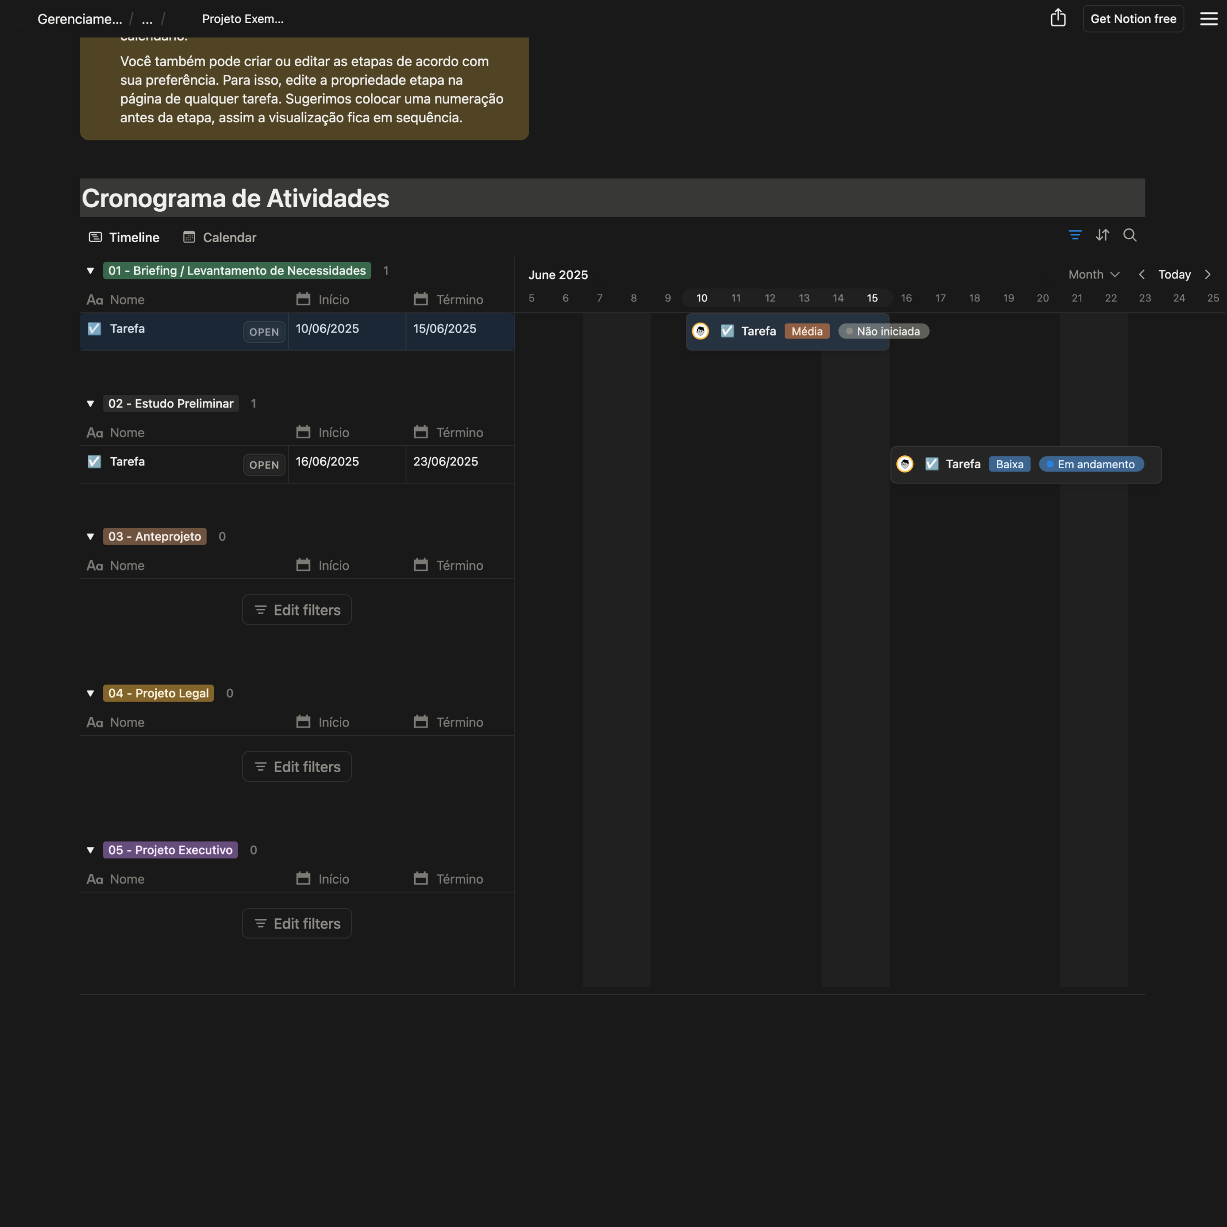Click checkbox icon of Briefing Tarefa row

pyautogui.click(x=94, y=328)
